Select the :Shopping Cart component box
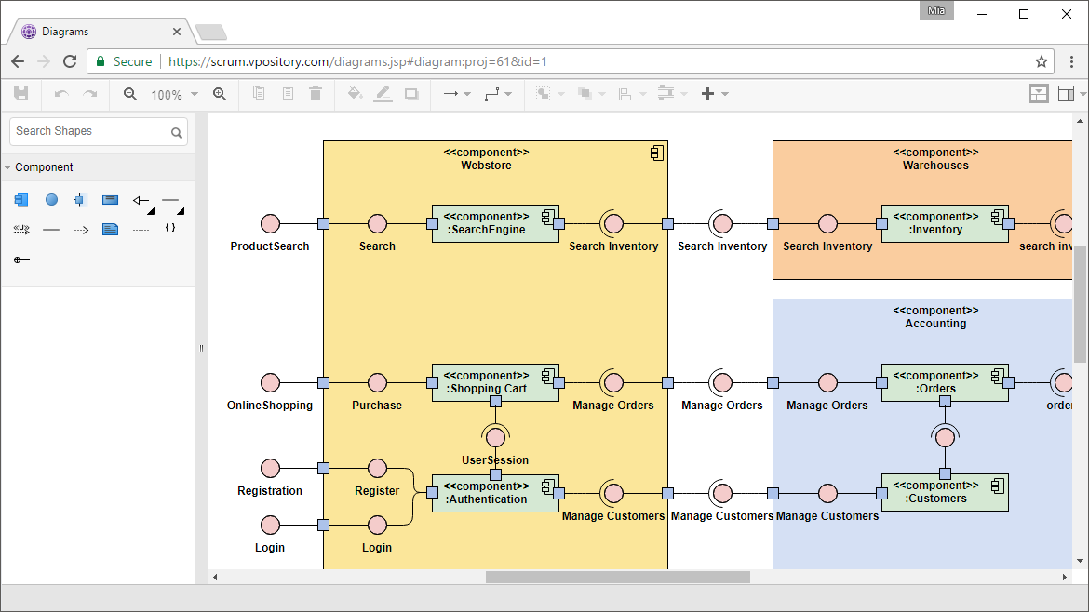Image resolution: width=1089 pixels, height=612 pixels. (x=495, y=382)
